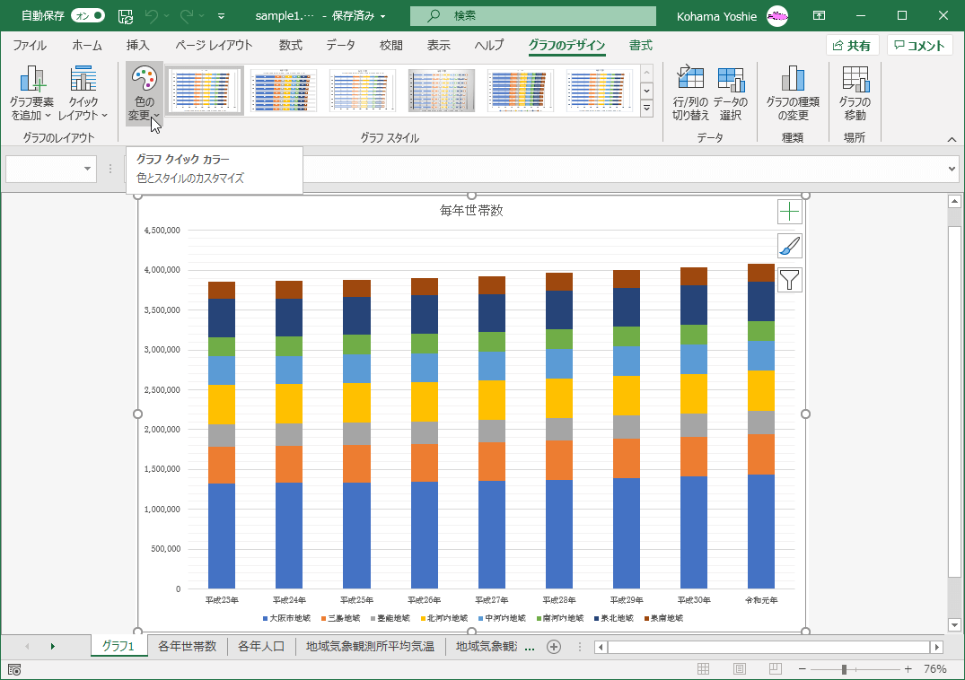Open the chart filter funnel button
965x680 pixels.
(x=789, y=280)
